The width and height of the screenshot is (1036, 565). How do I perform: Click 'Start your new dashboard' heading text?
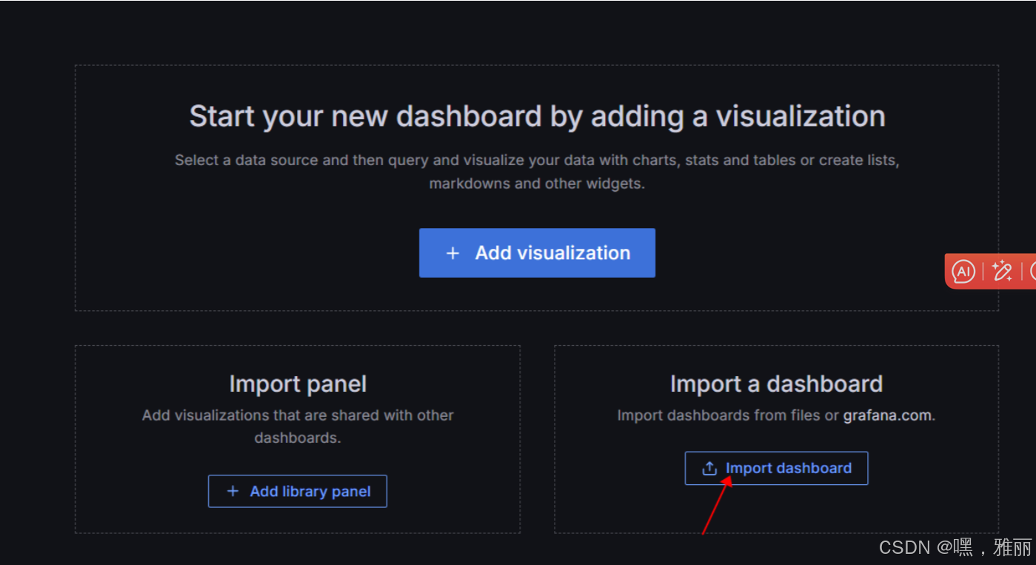pos(537,116)
